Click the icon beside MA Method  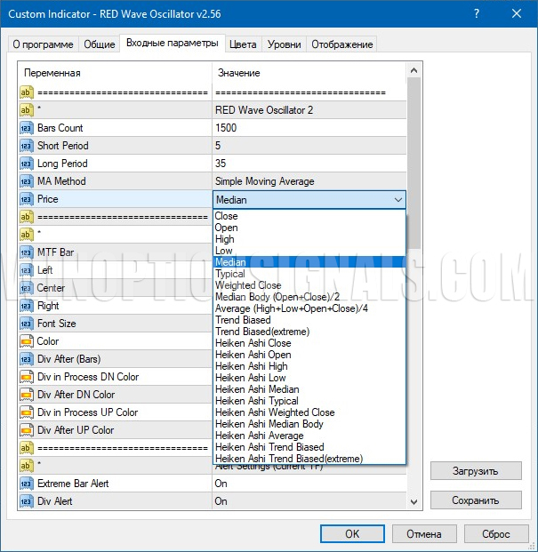(x=26, y=181)
